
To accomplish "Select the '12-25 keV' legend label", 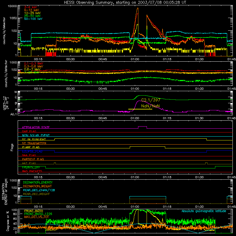I will 32,13.
